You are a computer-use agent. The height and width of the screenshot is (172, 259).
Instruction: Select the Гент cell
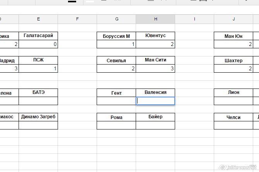point(116,93)
